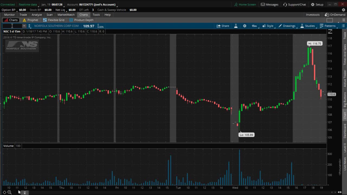Open the Help main tab
This screenshot has height=195, width=347.
pyautogui.click(x=108, y=15)
